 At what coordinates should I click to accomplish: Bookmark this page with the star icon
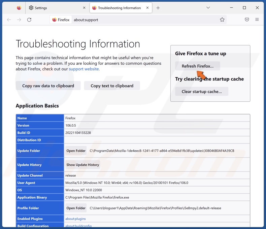pos(222,20)
